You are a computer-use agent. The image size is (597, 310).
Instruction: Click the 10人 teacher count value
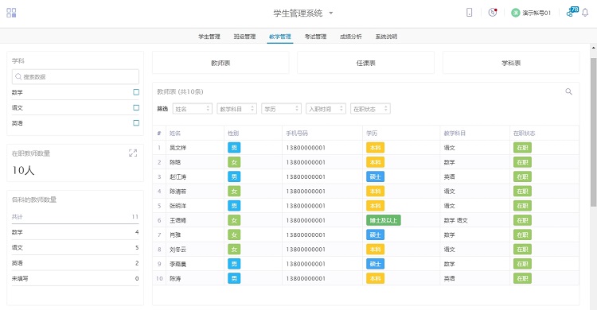point(23,170)
